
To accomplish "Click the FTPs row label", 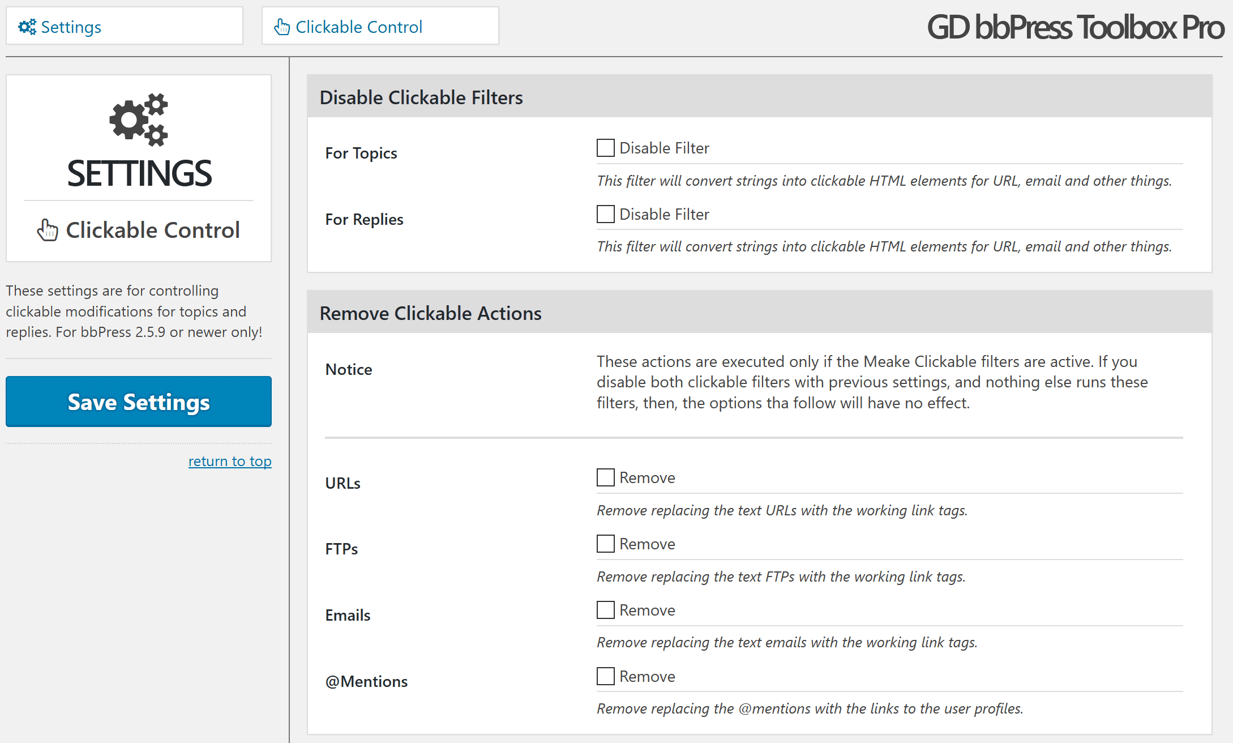I will [341, 549].
